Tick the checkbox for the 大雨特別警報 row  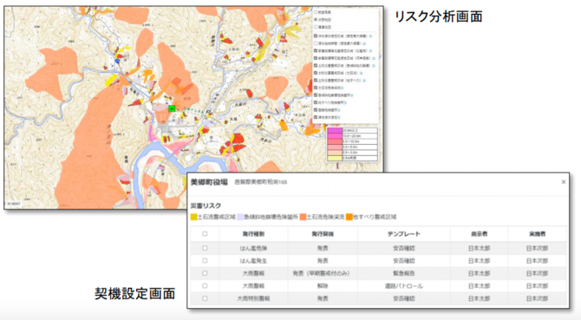205,298
